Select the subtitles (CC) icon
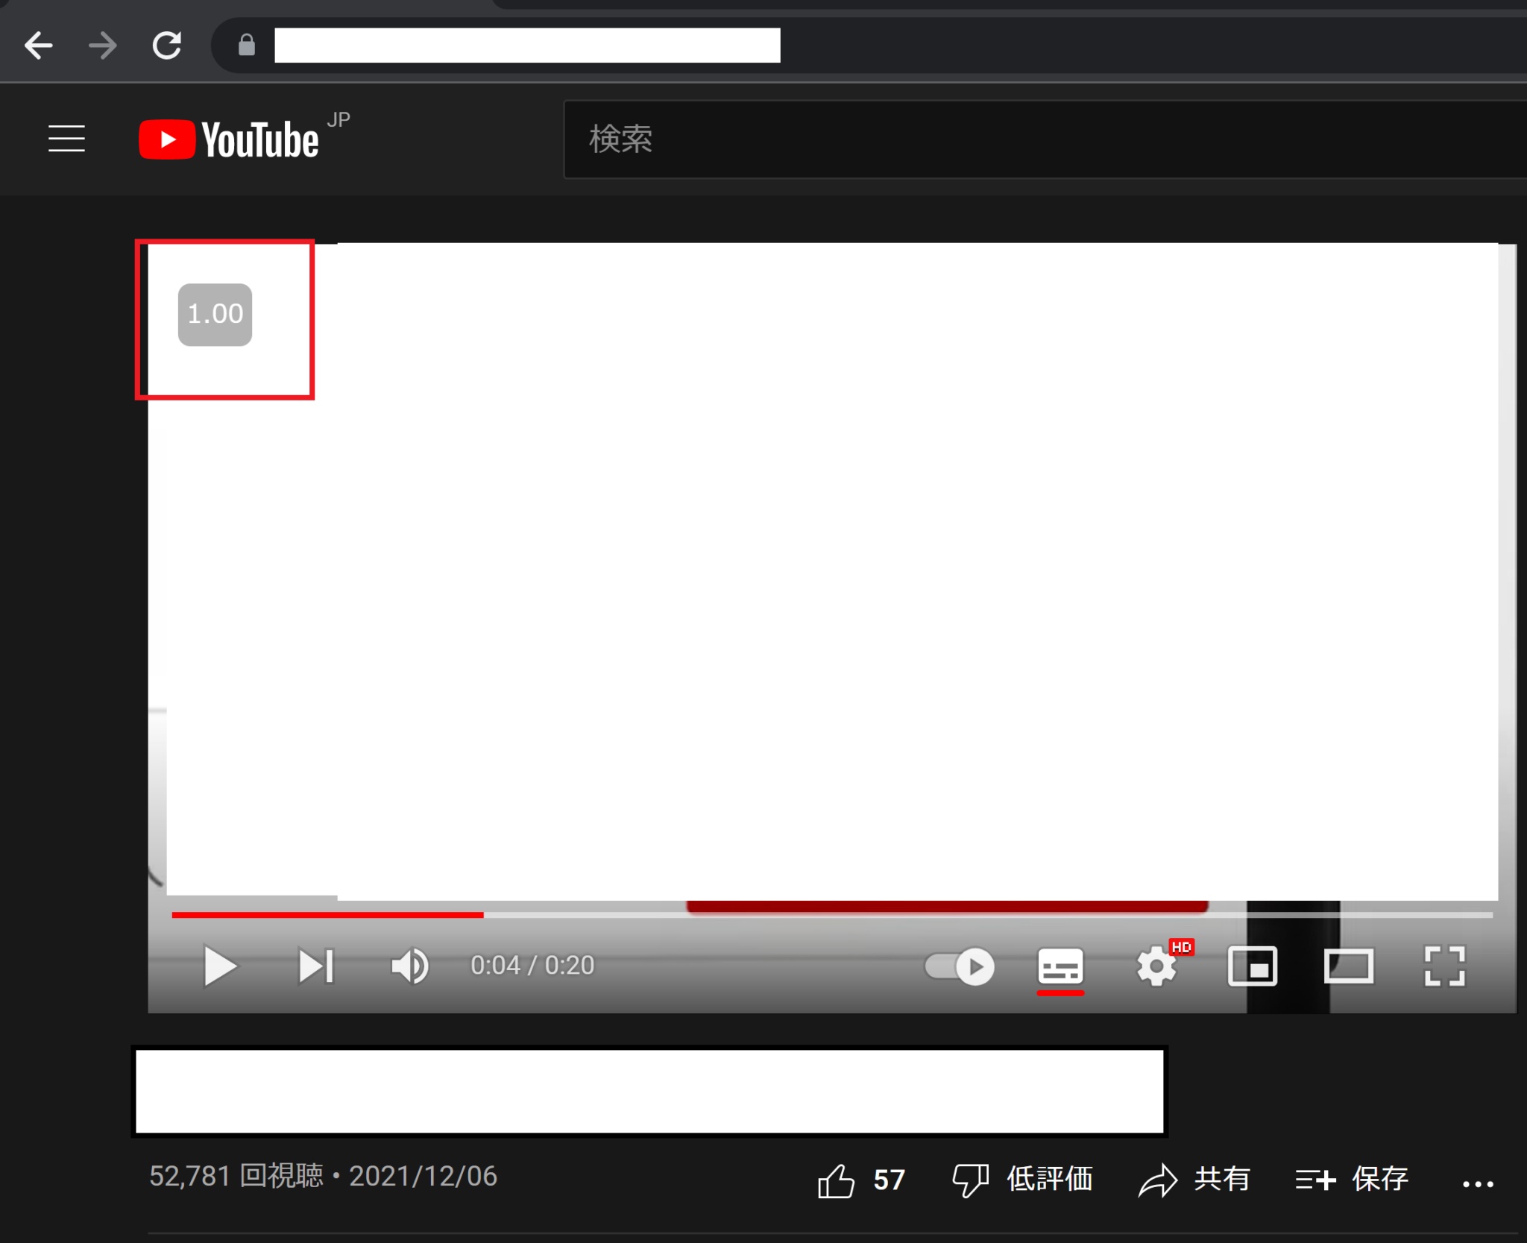Viewport: 1527px width, 1243px height. [1061, 966]
